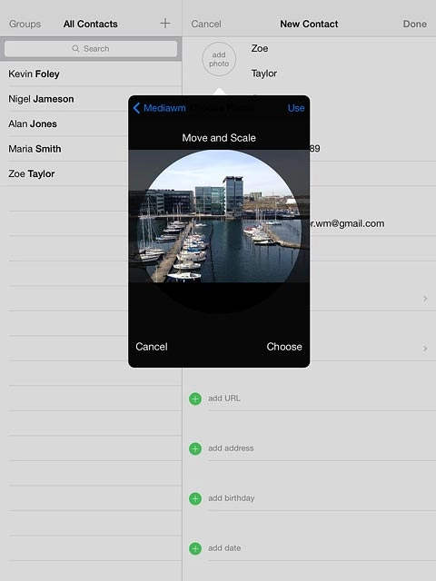
Task: Tap the add URL label
Action: point(224,399)
